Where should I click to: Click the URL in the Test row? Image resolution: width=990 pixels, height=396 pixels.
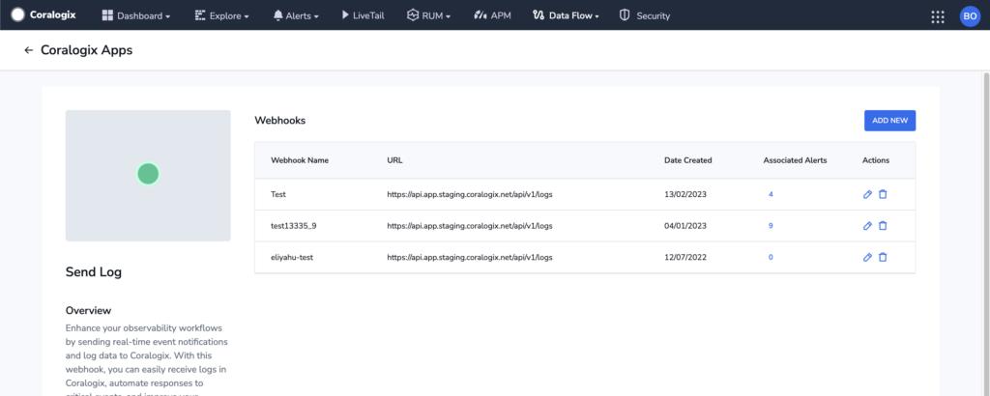click(x=471, y=194)
